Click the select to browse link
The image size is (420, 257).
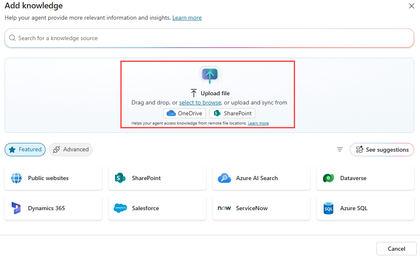pos(200,102)
